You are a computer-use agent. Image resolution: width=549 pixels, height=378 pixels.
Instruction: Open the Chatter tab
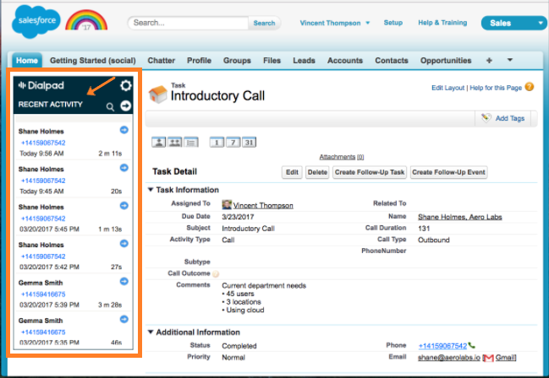click(x=161, y=61)
